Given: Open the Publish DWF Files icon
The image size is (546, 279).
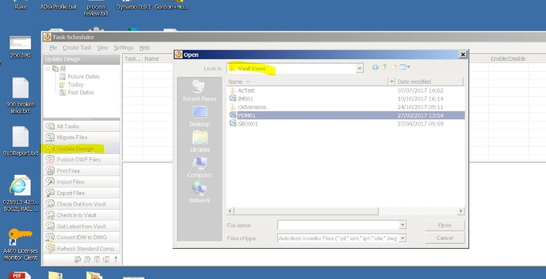Looking at the screenshot, I should (50, 160).
